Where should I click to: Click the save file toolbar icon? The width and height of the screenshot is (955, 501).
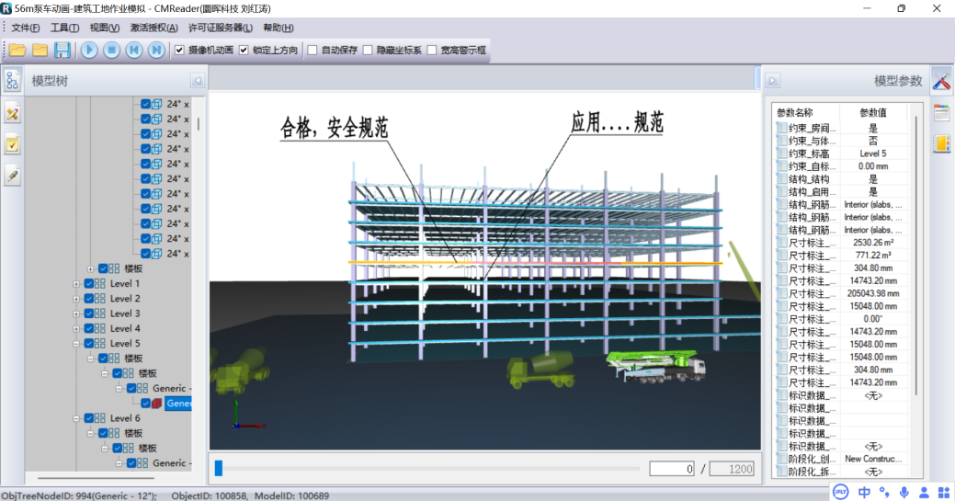62,50
